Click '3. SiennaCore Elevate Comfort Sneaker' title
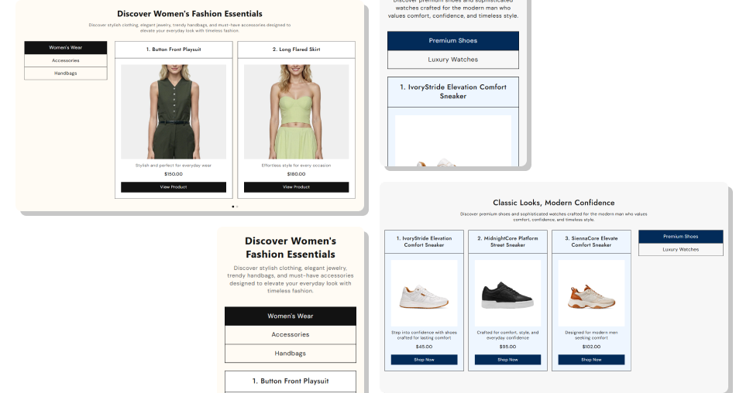736x393 pixels. coord(591,241)
